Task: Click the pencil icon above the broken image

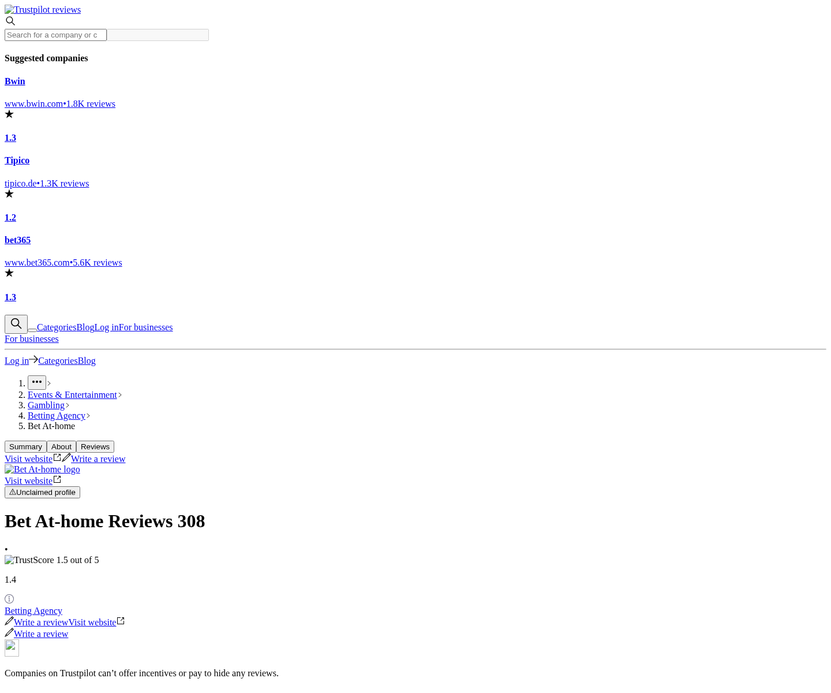Action: tap(9, 632)
